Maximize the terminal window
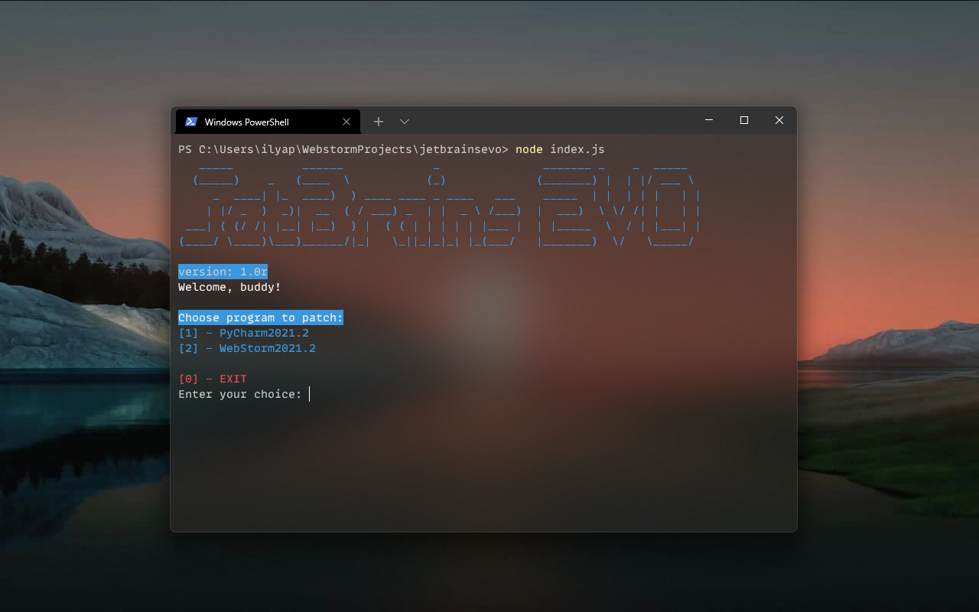The image size is (979, 612). (x=743, y=120)
